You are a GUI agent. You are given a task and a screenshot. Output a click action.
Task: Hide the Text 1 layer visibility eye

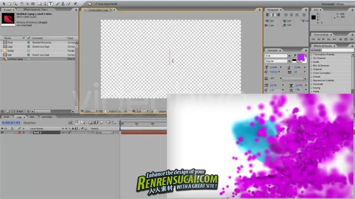2,133
